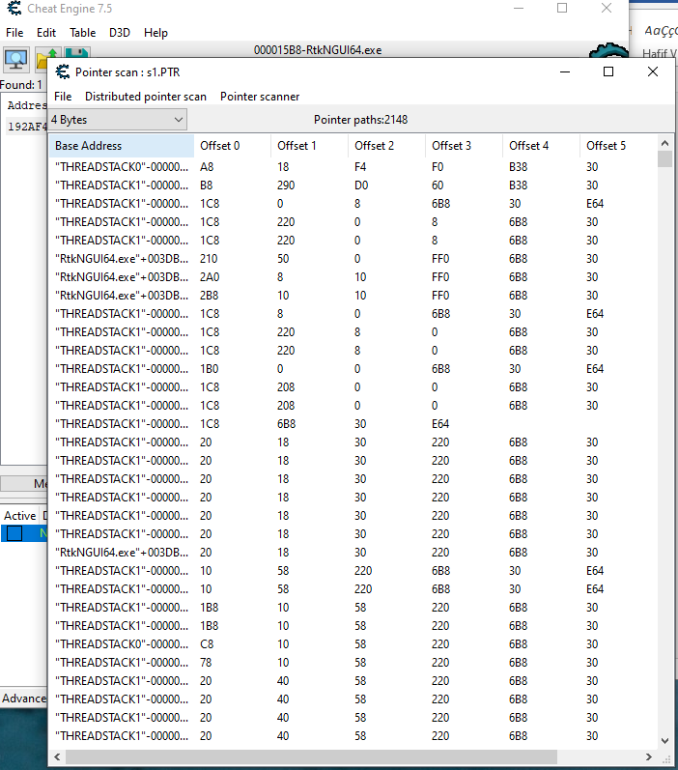Open Distributed pointer scan menu

(145, 97)
